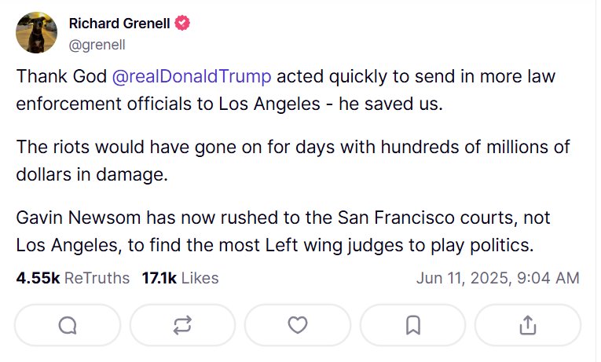Like the post with the heart icon
Viewport: 601px width, 362px height.
(x=297, y=324)
